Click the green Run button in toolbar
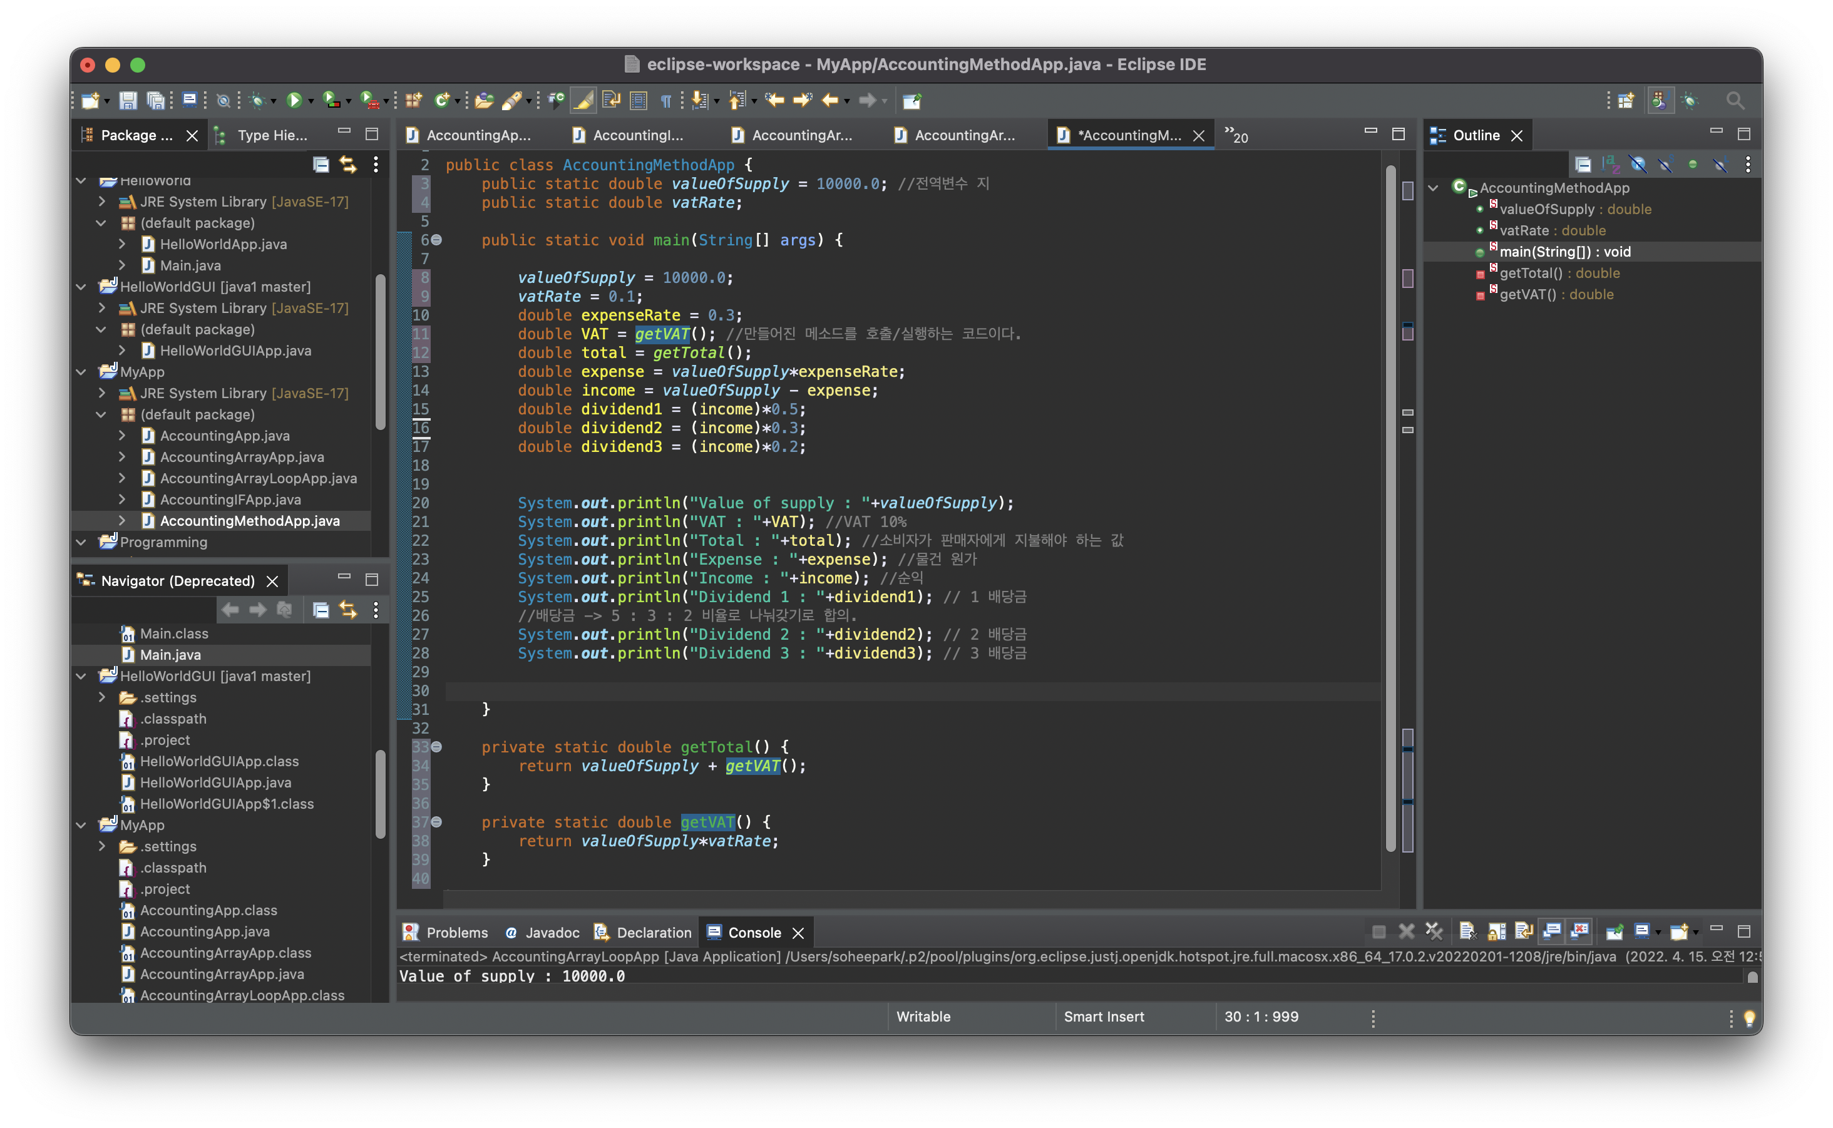Viewport: 1833px width, 1128px height. coord(294,100)
